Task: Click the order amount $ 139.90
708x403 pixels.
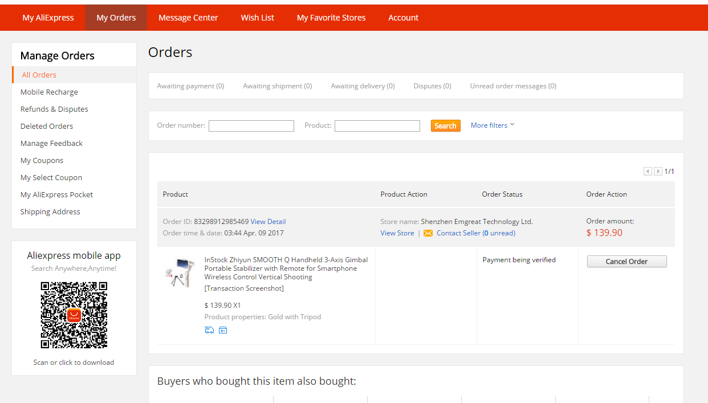Action: (x=604, y=233)
